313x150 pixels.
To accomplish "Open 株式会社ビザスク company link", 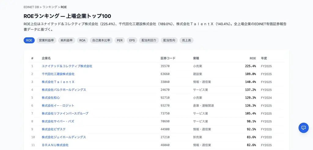I will coord(54,129).
